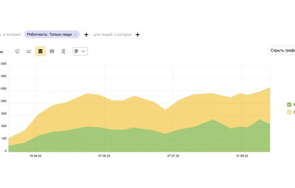
Task: Click the 27.07.22 date axis label
Action: tap(173, 156)
